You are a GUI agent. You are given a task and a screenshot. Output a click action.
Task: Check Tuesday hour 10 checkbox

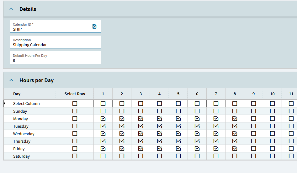272,126
